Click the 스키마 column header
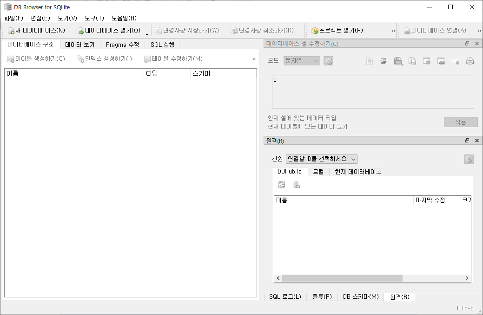Viewport: 483px width, 315px height. 223,73
